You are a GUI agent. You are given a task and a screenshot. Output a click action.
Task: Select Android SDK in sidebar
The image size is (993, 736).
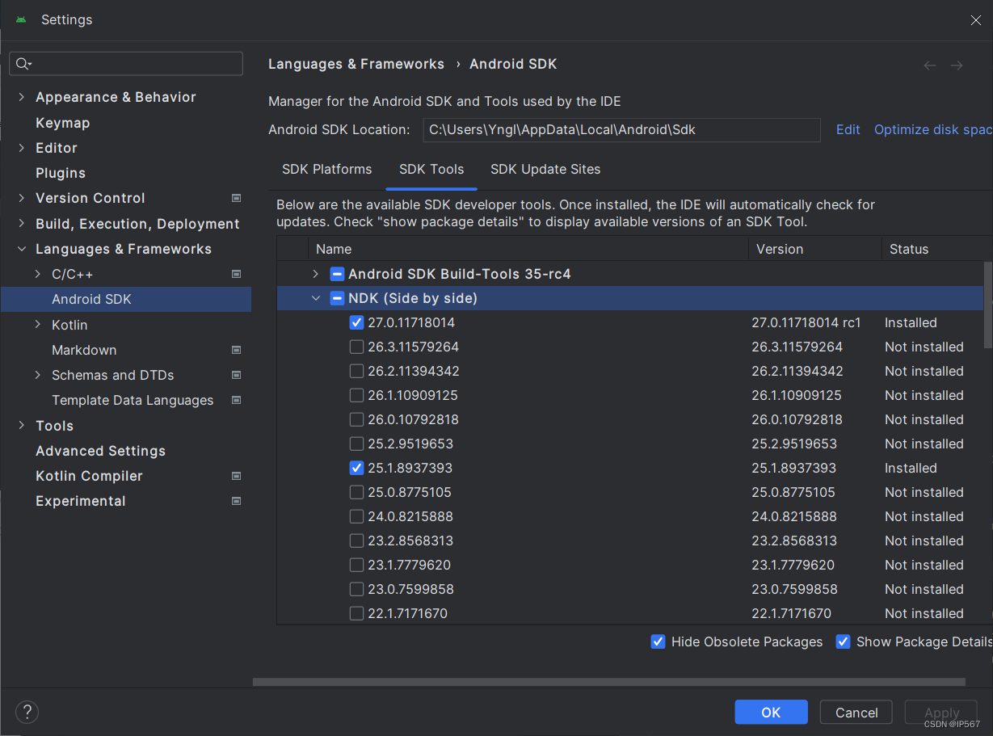click(x=126, y=299)
